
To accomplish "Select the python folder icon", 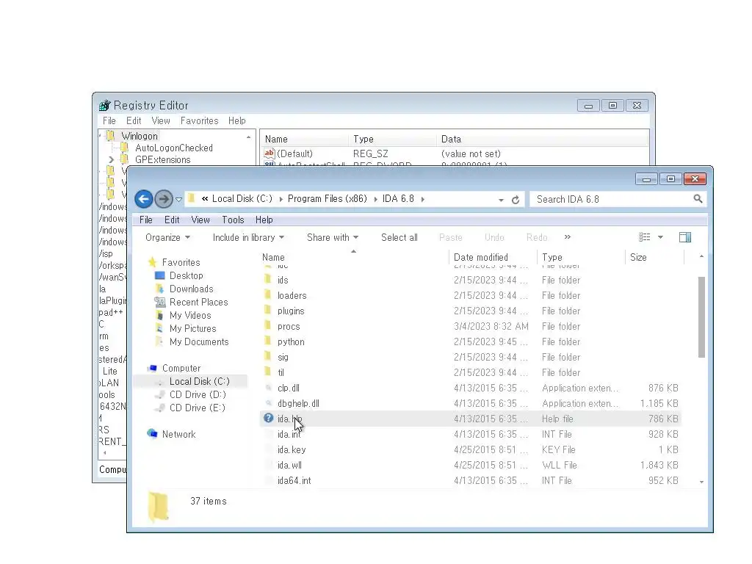I will tap(268, 341).
